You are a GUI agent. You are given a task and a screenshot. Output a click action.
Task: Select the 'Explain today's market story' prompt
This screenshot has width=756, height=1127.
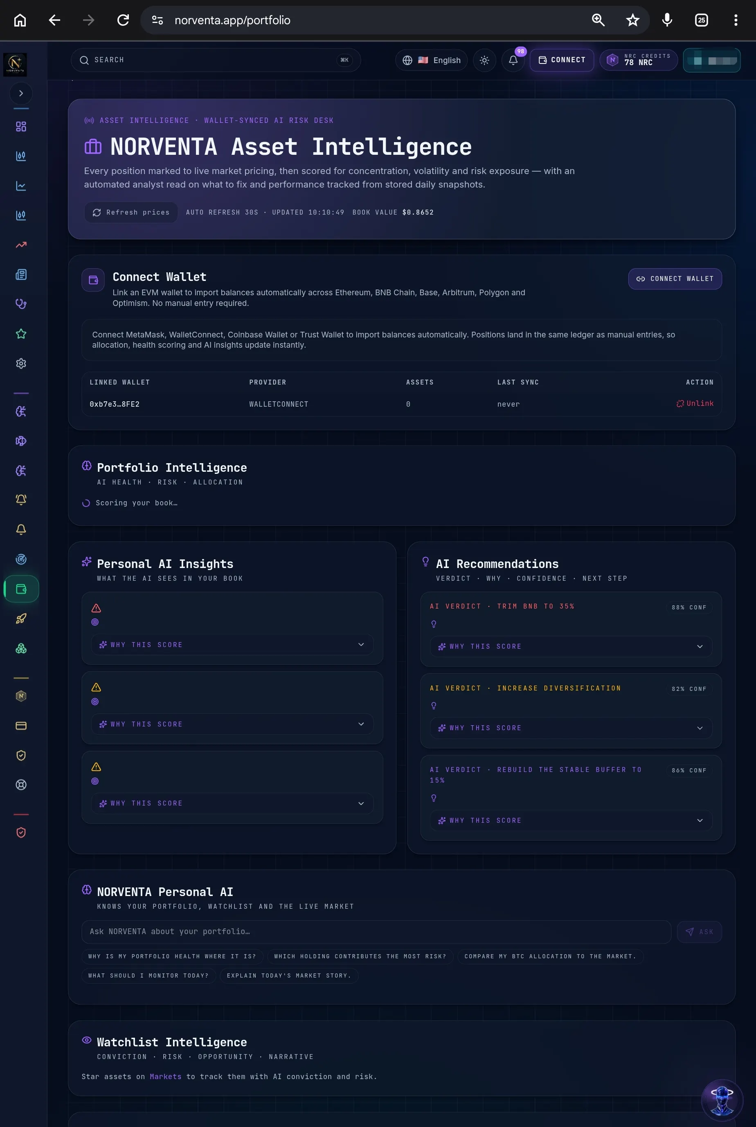pyautogui.click(x=289, y=975)
